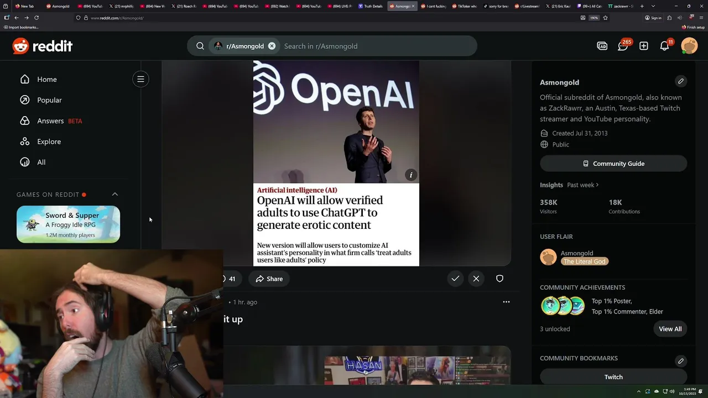Click the search magnifier icon
708x398 pixels.
pos(200,46)
